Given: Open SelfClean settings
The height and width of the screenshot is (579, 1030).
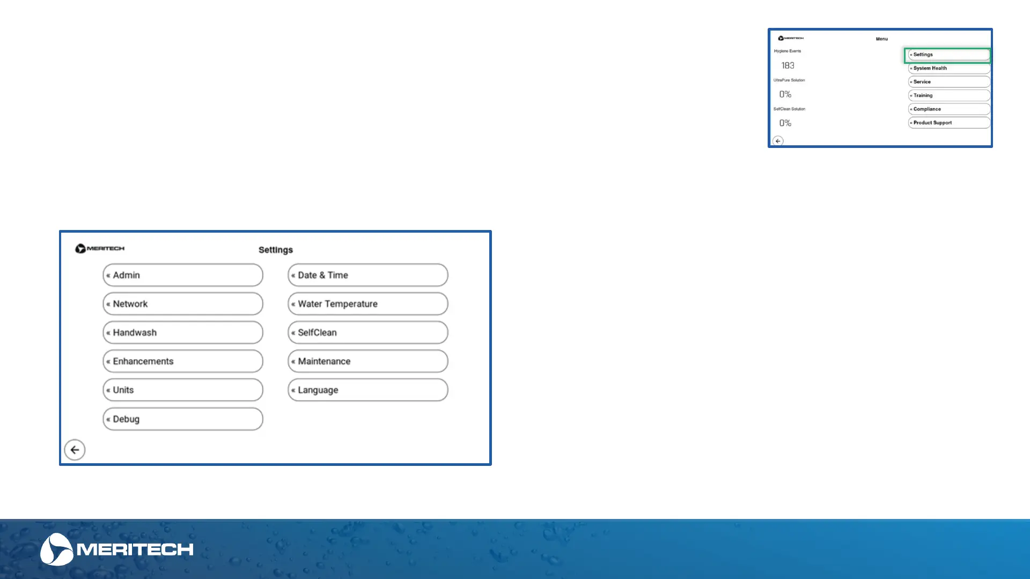Looking at the screenshot, I should tap(367, 332).
